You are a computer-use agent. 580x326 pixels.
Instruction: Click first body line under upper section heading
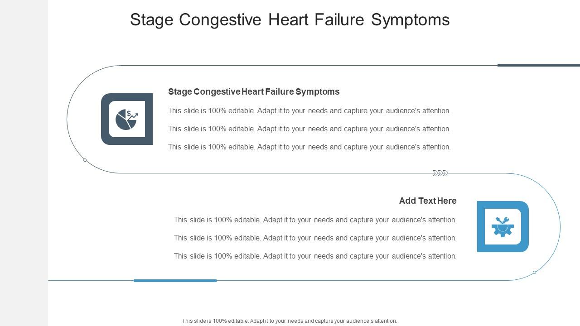pos(309,111)
